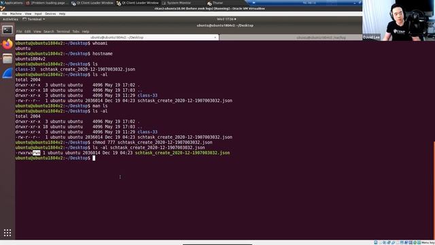
Task: Open the Files manager in the dock
Action: [x=7, y=59]
